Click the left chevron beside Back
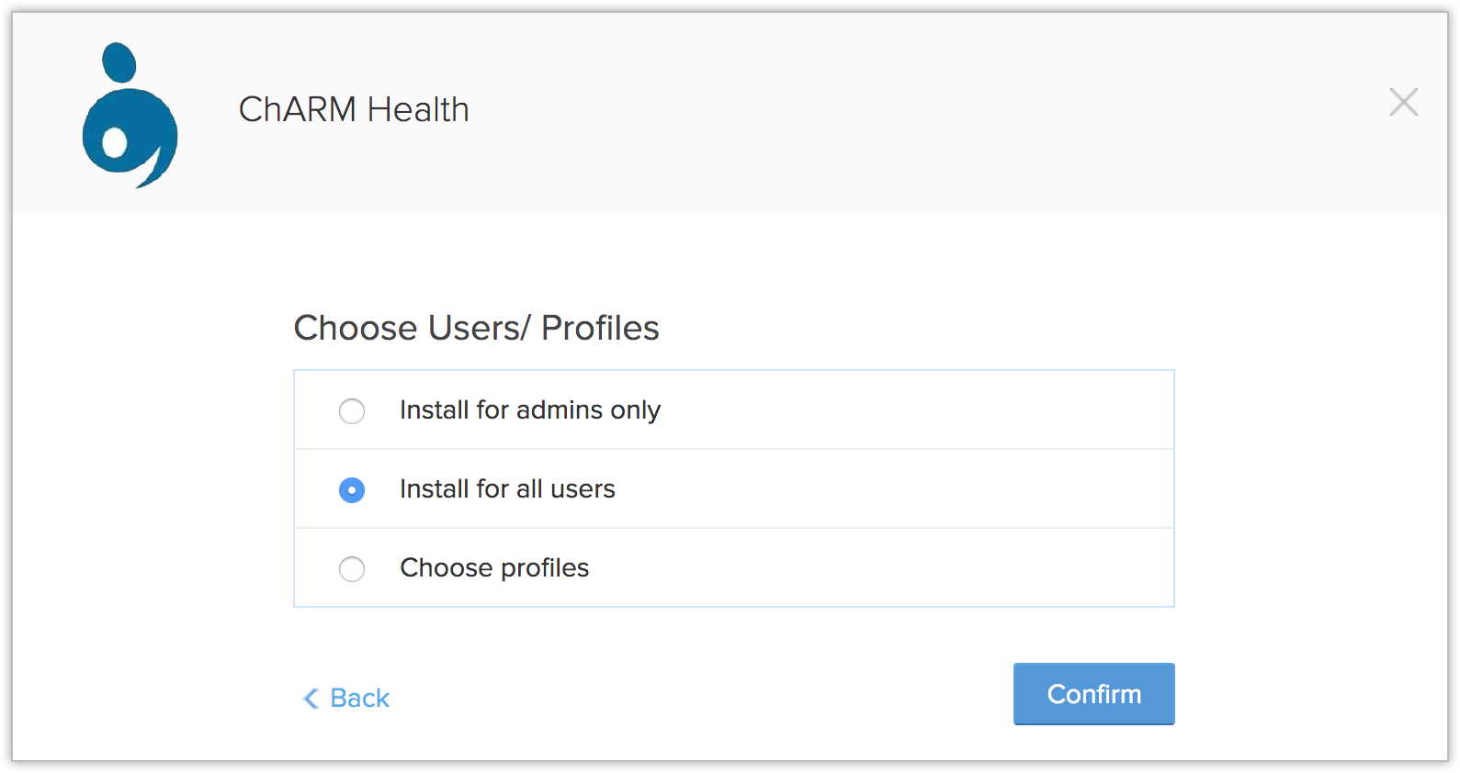The width and height of the screenshot is (1460, 773). (x=311, y=699)
